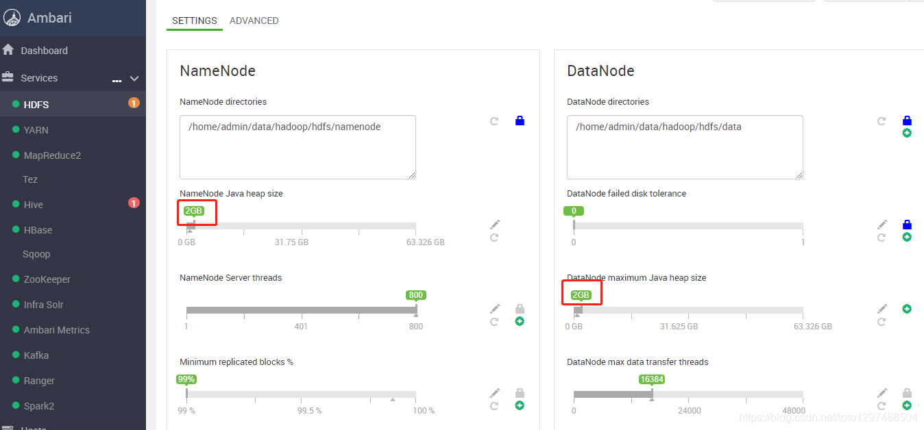Click the Ambari logo icon
Viewport: 924px width, 430px height.
pyautogui.click(x=12, y=18)
